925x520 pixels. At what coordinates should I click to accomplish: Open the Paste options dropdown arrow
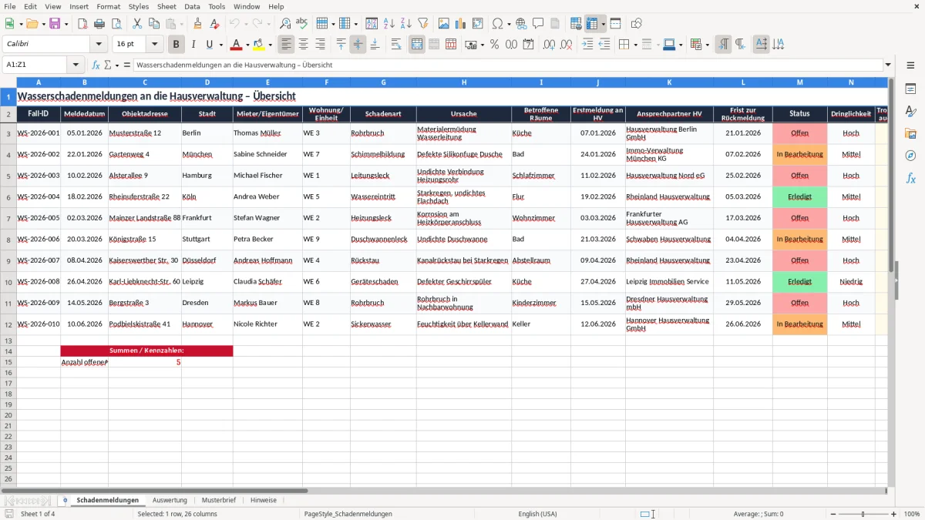181,24
